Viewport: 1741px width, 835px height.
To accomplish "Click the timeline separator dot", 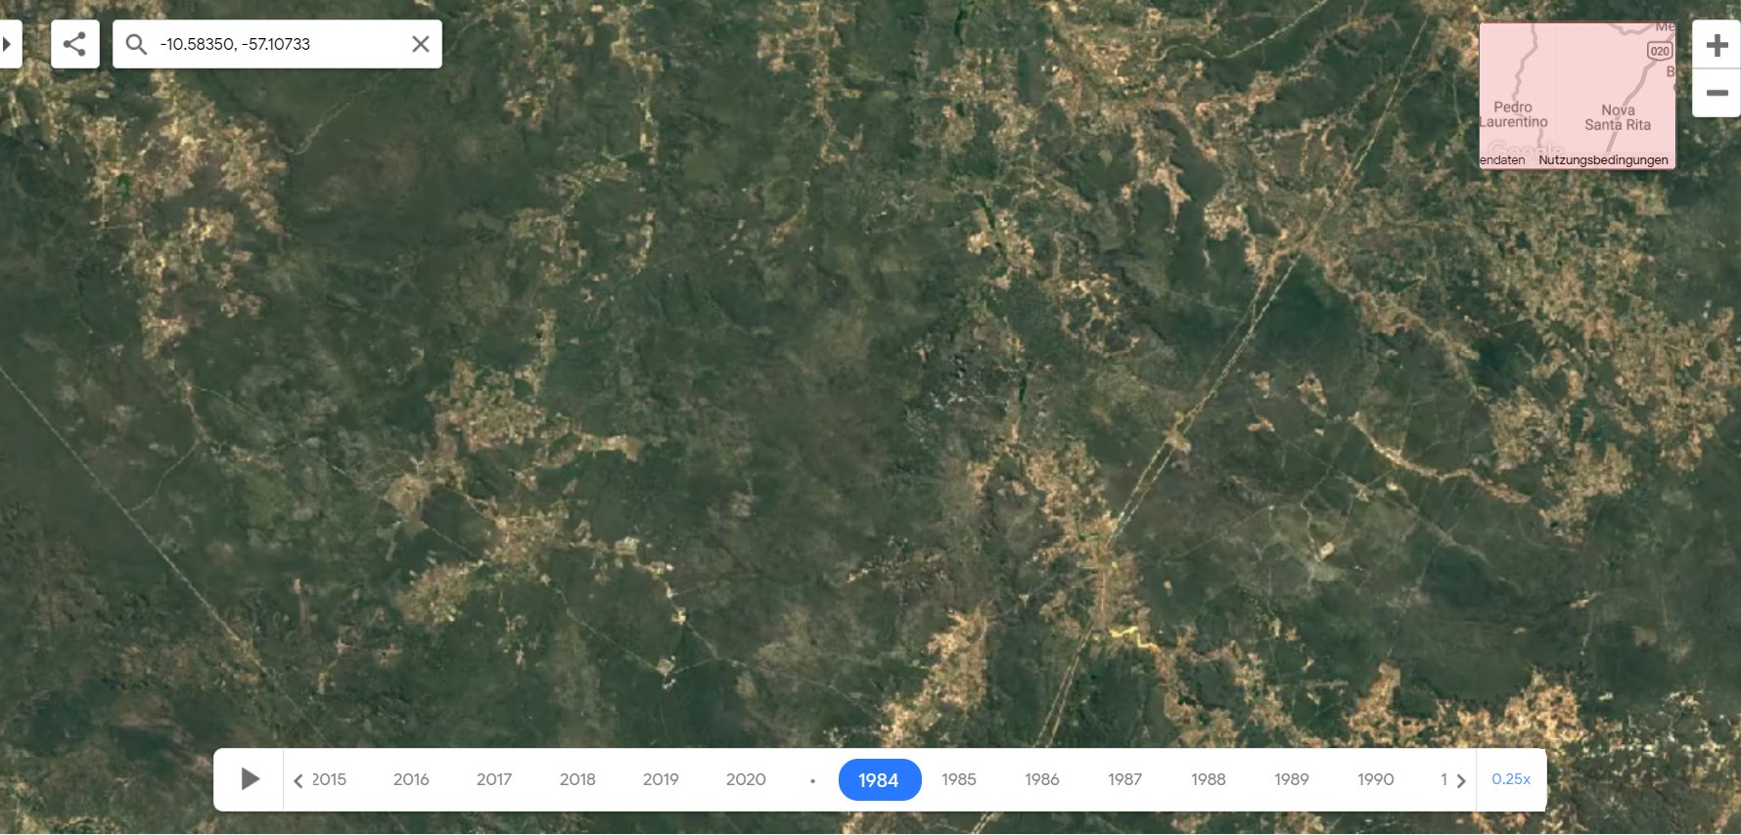I will point(812,780).
